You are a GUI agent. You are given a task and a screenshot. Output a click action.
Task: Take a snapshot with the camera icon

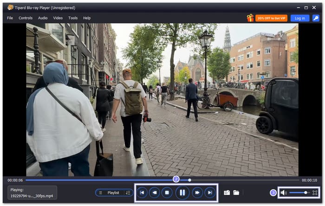coord(227,193)
